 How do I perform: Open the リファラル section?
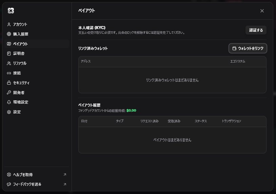point(37,63)
